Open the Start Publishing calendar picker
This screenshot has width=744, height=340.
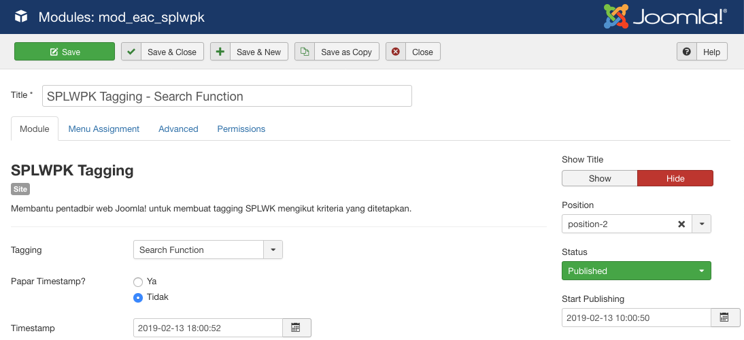tap(724, 318)
